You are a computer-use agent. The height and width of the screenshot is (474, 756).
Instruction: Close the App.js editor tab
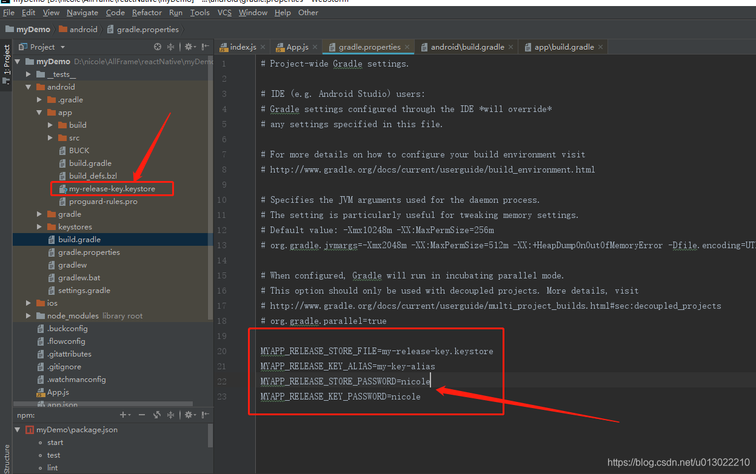[316, 47]
